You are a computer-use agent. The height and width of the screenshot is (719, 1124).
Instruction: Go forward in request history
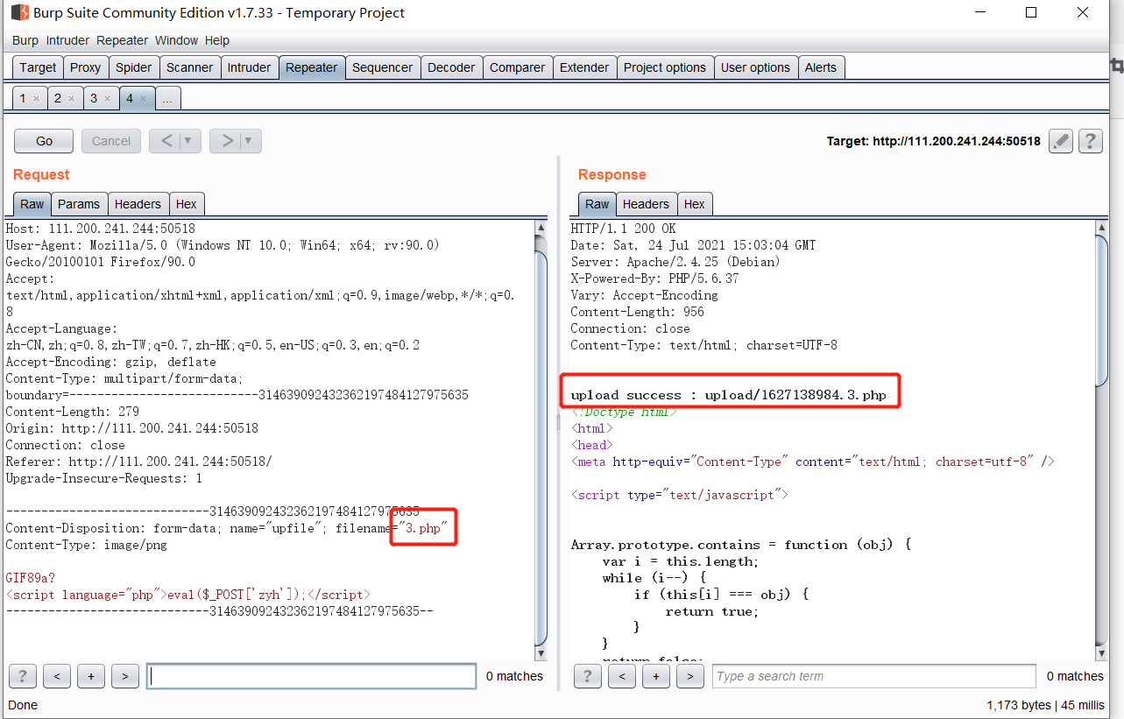coord(226,141)
